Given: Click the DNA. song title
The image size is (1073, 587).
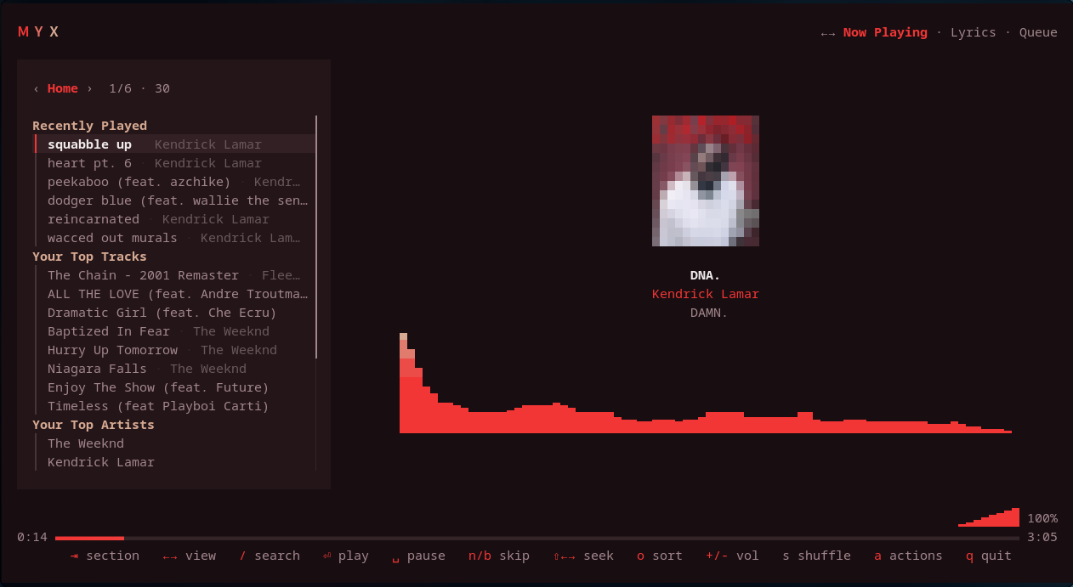Looking at the screenshot, I should click(706, 275).
